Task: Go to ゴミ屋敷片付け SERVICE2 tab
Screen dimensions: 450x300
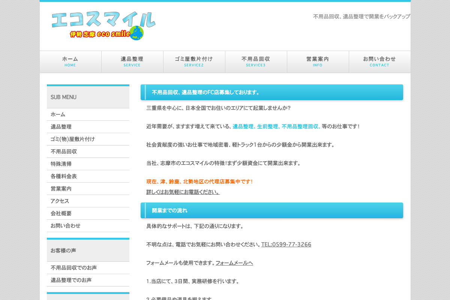Action: pyautogui.click(x=194, y=62)
